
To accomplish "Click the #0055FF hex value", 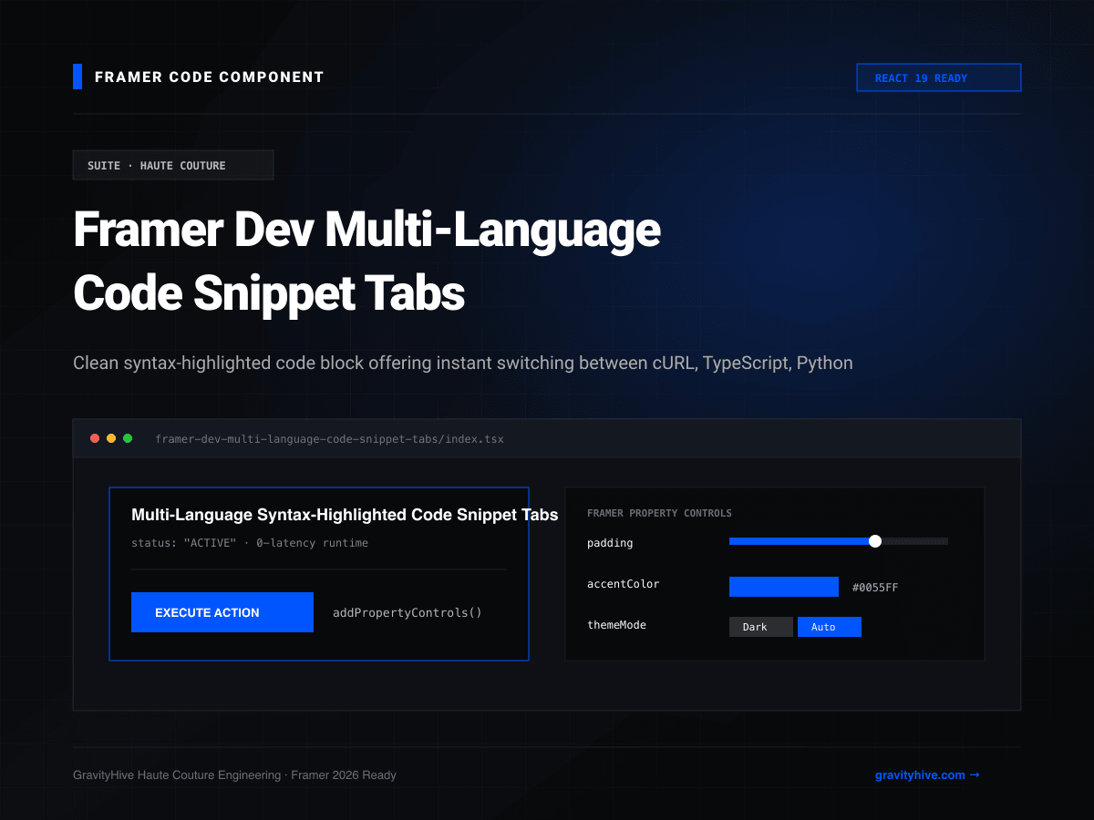I will [x=875, y=588].
